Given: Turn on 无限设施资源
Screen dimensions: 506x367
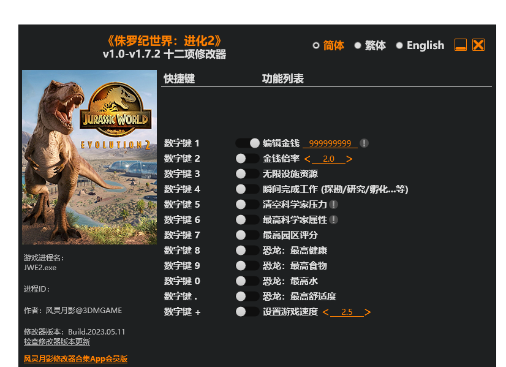Looking at the screenshot, I should click(x=247, y=173).
